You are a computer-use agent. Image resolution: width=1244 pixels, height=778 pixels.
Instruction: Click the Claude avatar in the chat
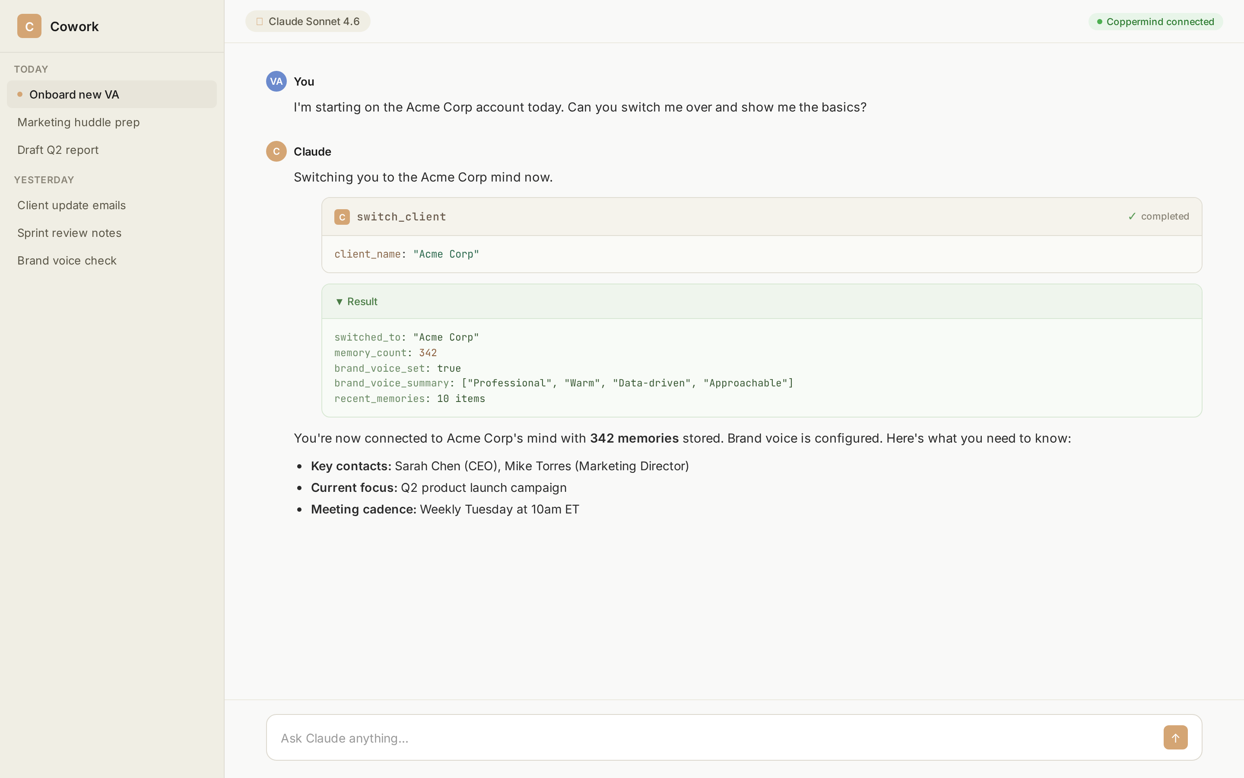pos(276,151)
